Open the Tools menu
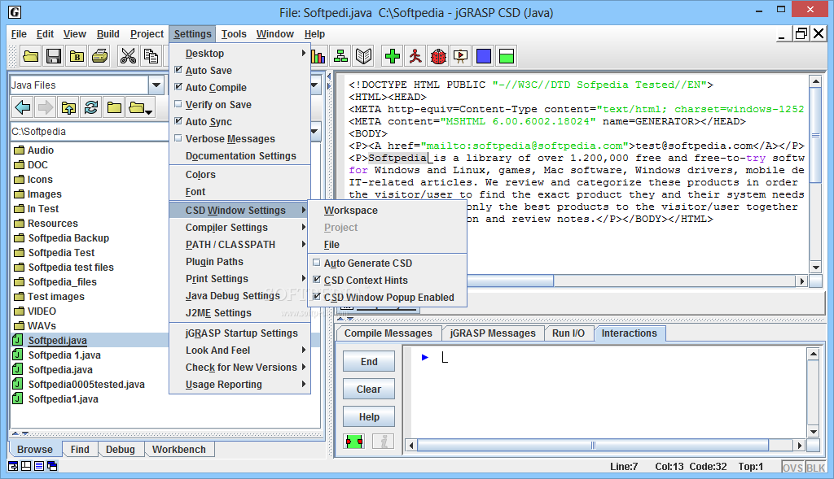This screenshot has height=479, width=834. click(234, 34)
